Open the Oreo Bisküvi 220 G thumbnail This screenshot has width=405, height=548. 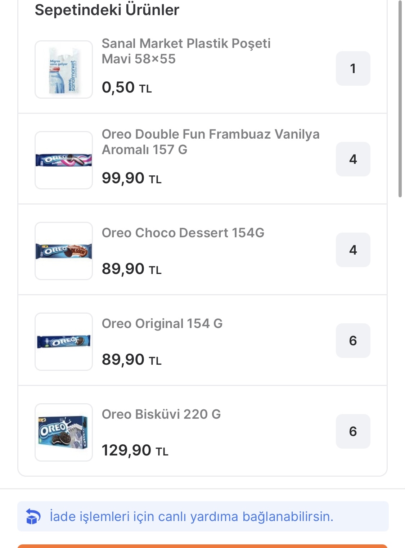point(64,432)
